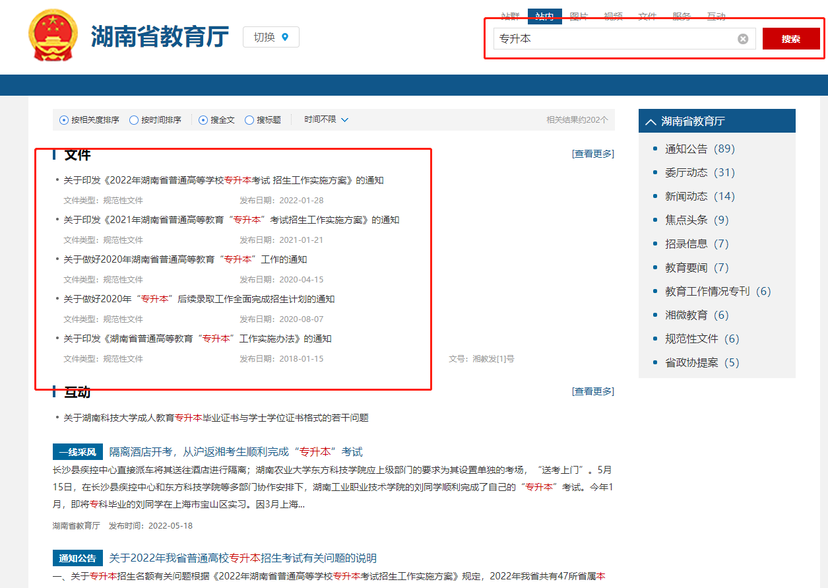Click inside the 专升本 search input field
828x588 pixels.
pyautogui.click(x=620, y=38)
